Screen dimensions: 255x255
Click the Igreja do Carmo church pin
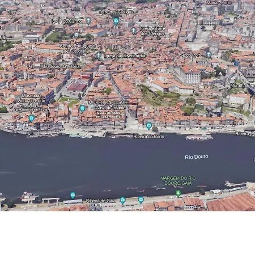88,21
